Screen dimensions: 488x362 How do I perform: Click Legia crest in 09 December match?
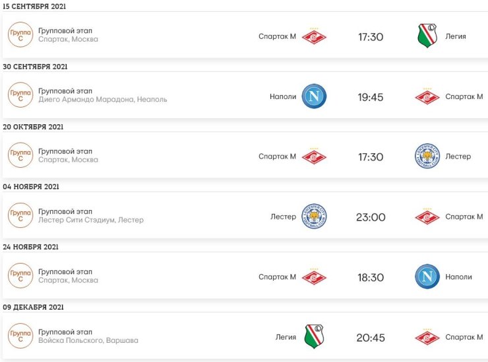click(x=314, y=336)
